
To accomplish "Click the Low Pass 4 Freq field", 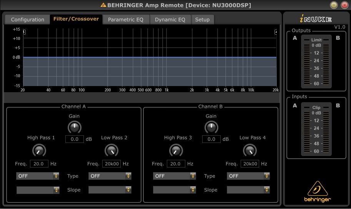I will 250,164.
